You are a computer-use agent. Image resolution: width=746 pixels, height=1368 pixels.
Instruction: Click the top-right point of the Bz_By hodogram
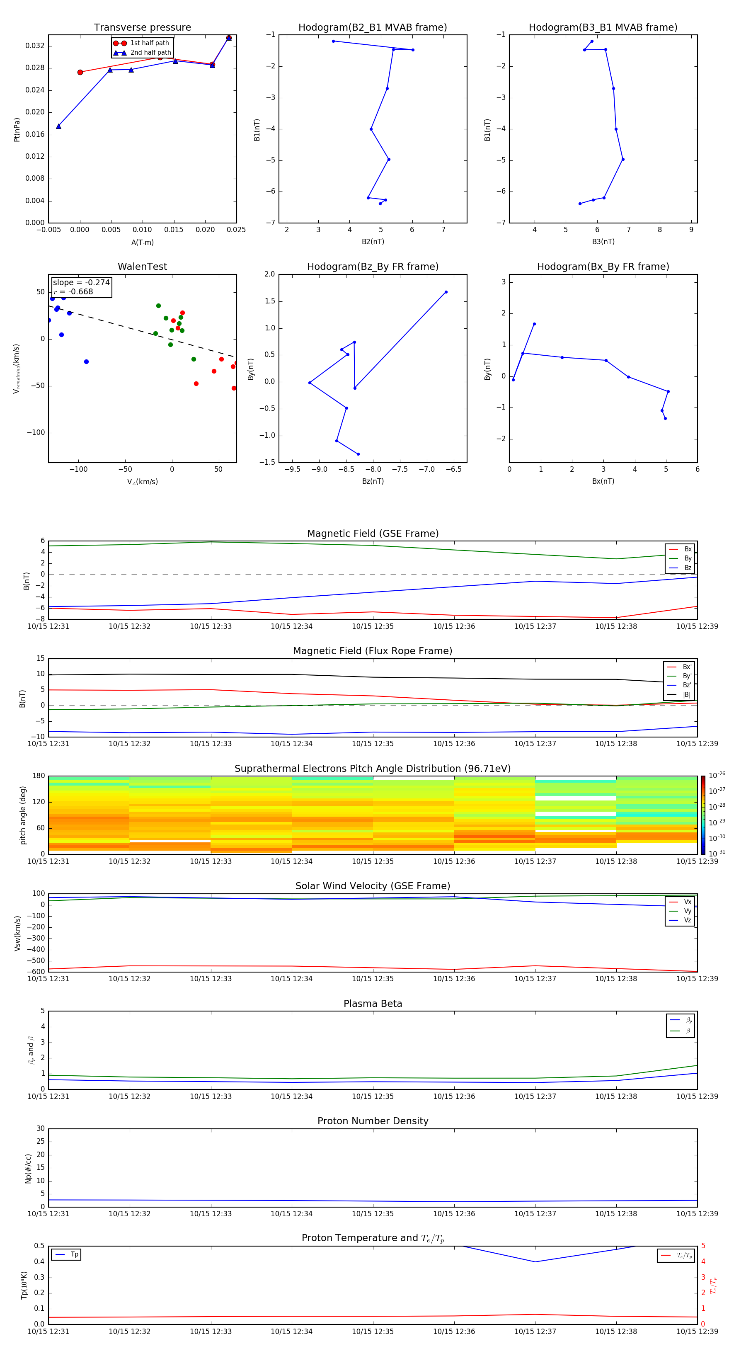coord(446,292)
